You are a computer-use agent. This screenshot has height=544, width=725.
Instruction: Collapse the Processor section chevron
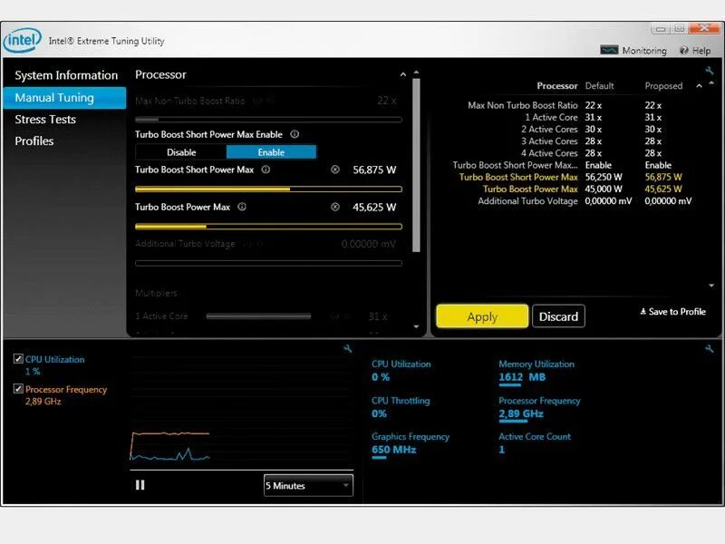[403, 74]
